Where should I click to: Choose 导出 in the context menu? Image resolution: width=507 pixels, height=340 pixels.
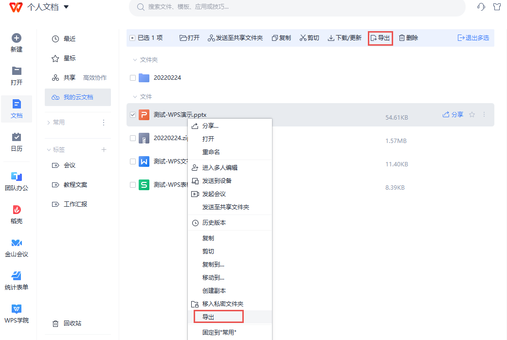click(x=230, y=317)
